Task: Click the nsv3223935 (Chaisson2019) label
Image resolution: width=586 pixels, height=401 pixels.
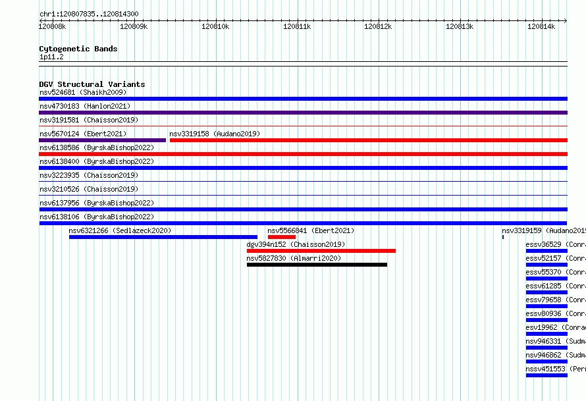Action: [89, 175]
